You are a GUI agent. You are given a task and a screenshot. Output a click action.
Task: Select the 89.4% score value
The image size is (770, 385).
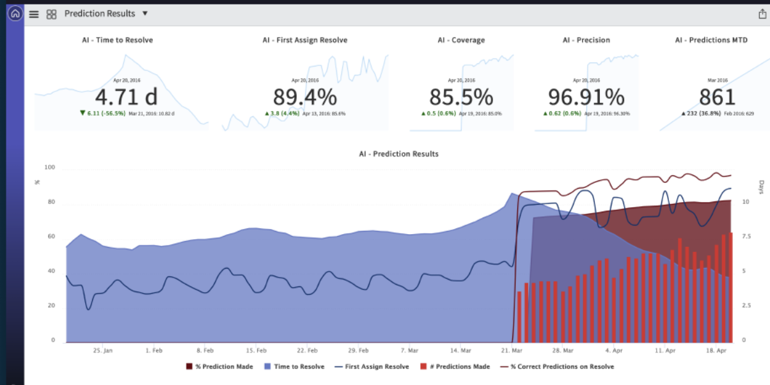coord(305,97)
